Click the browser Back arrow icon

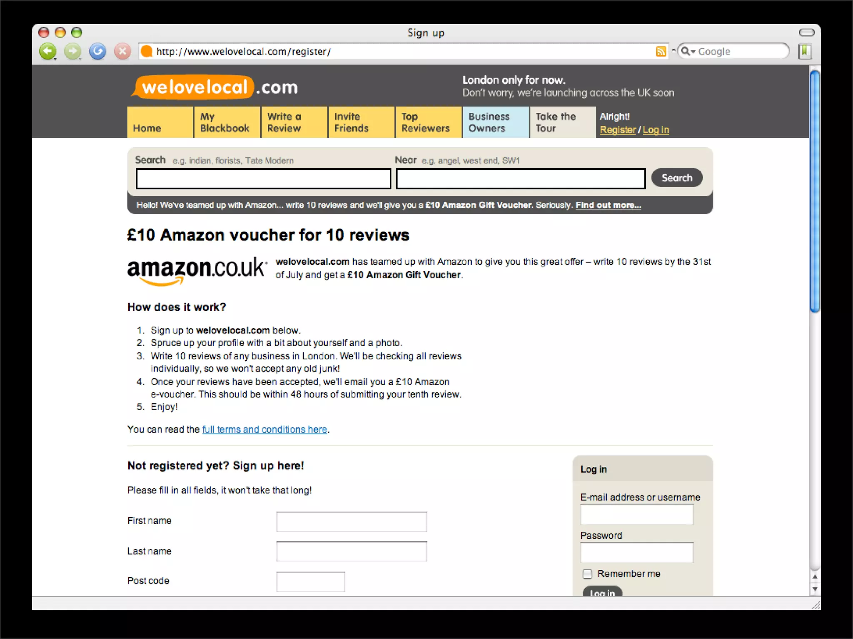pos(48,52)
